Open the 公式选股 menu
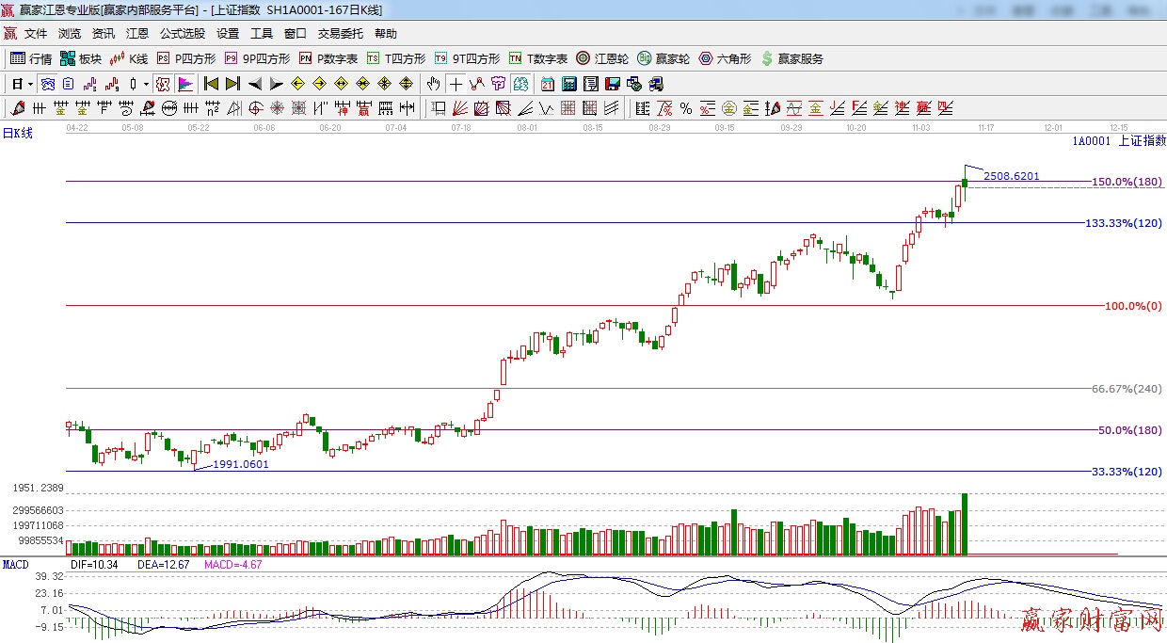The image size is (1167, 643). (182, 34)
